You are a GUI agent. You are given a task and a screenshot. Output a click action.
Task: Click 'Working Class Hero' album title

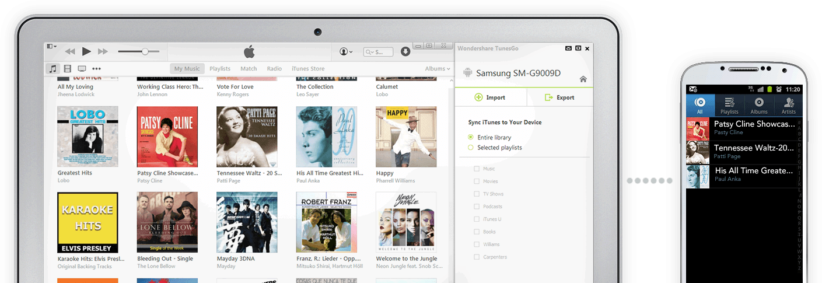170,87
